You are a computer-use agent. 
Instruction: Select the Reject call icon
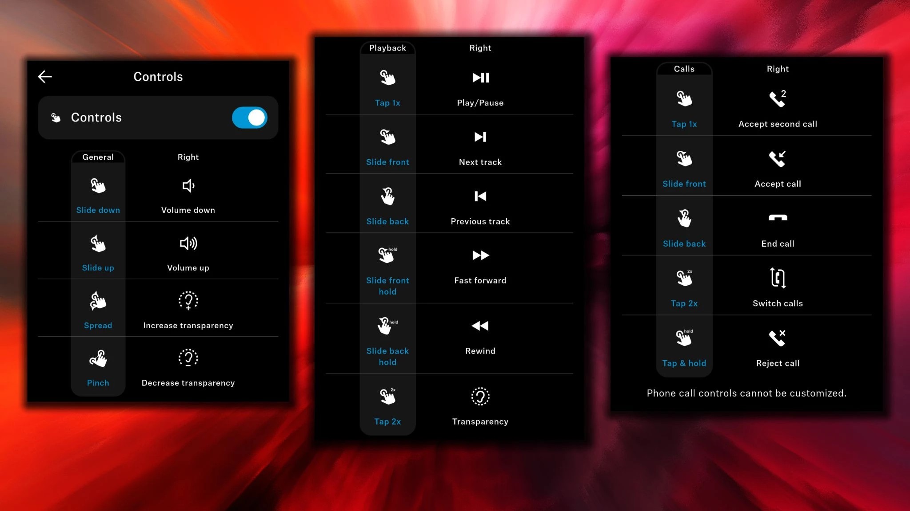click(778, 338)
